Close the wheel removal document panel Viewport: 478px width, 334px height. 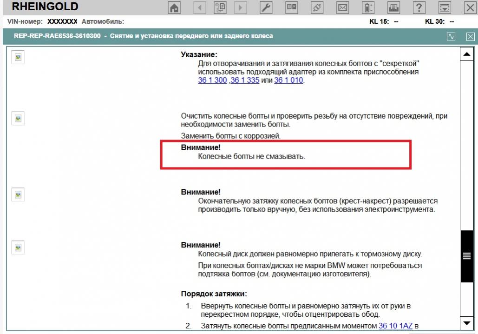(470, 36)
